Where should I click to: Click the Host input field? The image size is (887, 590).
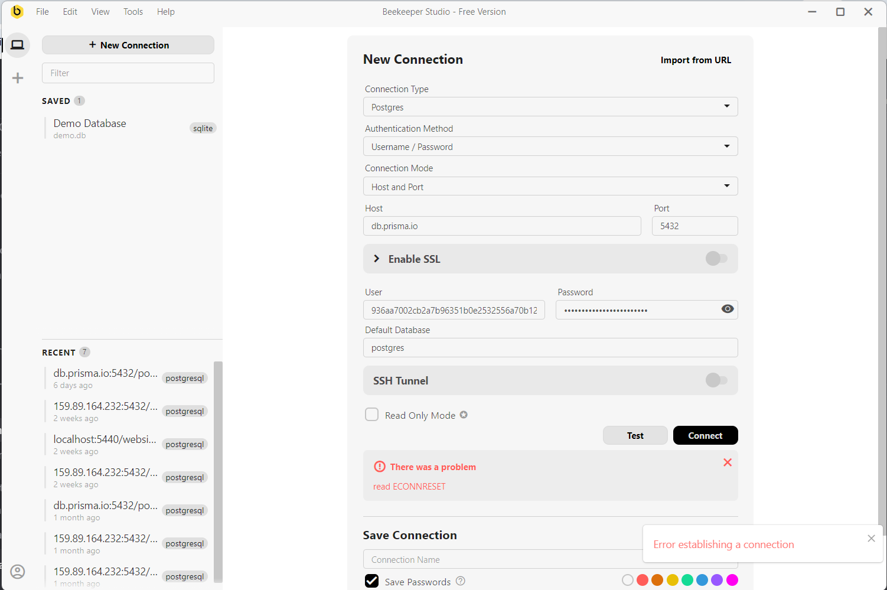point(502,226)
